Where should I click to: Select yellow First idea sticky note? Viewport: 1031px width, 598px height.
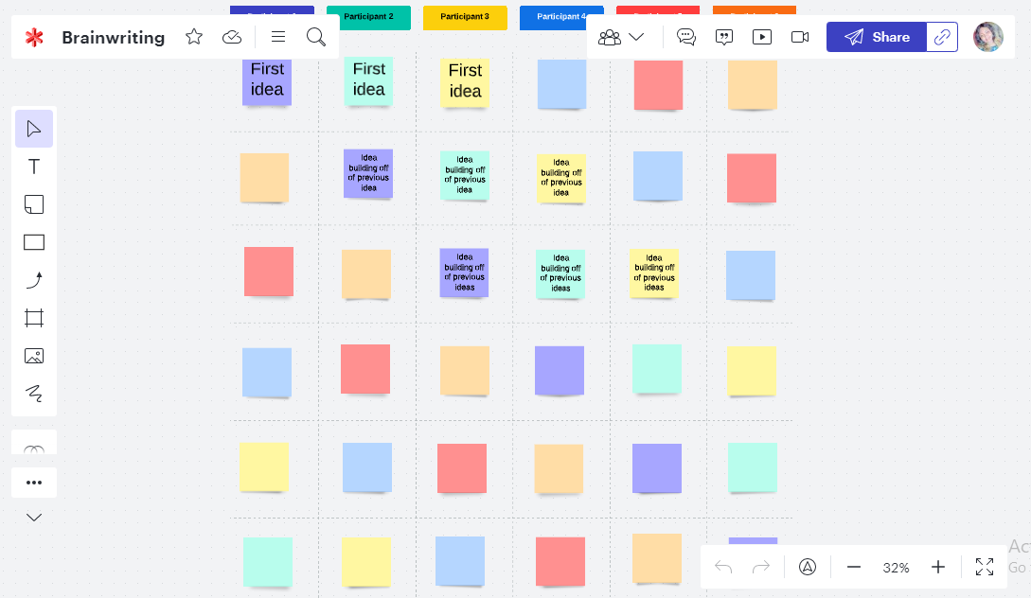pyautogui.click(x=465, y=82)
